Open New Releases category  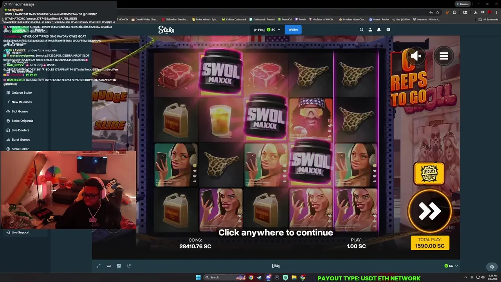(22, 102)
